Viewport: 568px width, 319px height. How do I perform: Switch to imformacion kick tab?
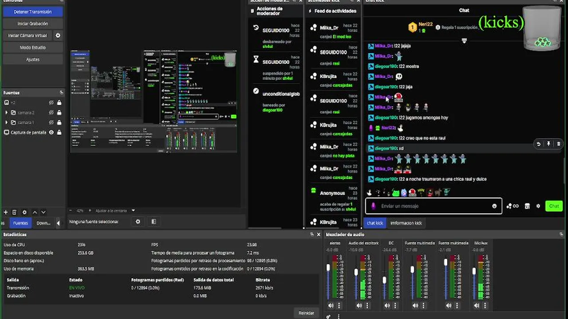pyautogui.click(x=406, y=223)
